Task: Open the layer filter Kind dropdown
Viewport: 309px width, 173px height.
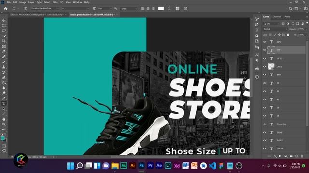Action: (271, 24)
